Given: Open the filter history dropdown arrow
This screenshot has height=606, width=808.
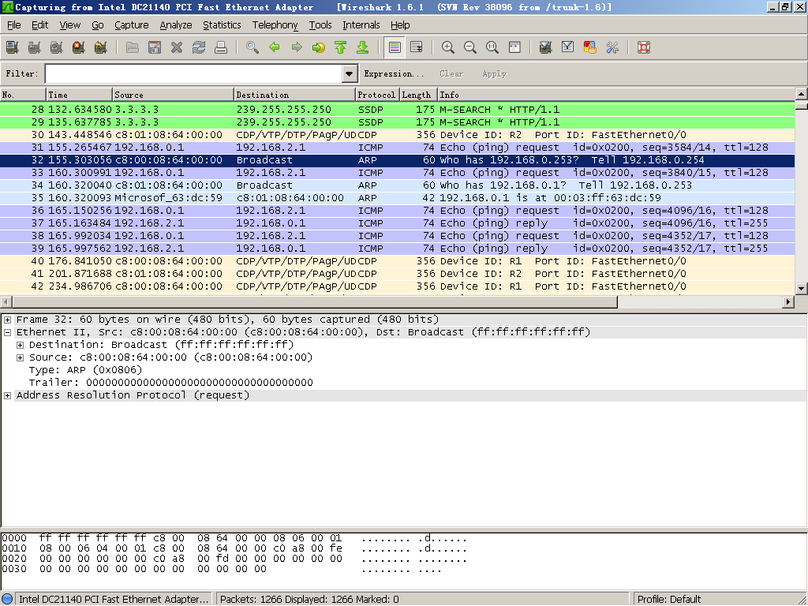Looking at the screenshot, I should tap(350, 73).
